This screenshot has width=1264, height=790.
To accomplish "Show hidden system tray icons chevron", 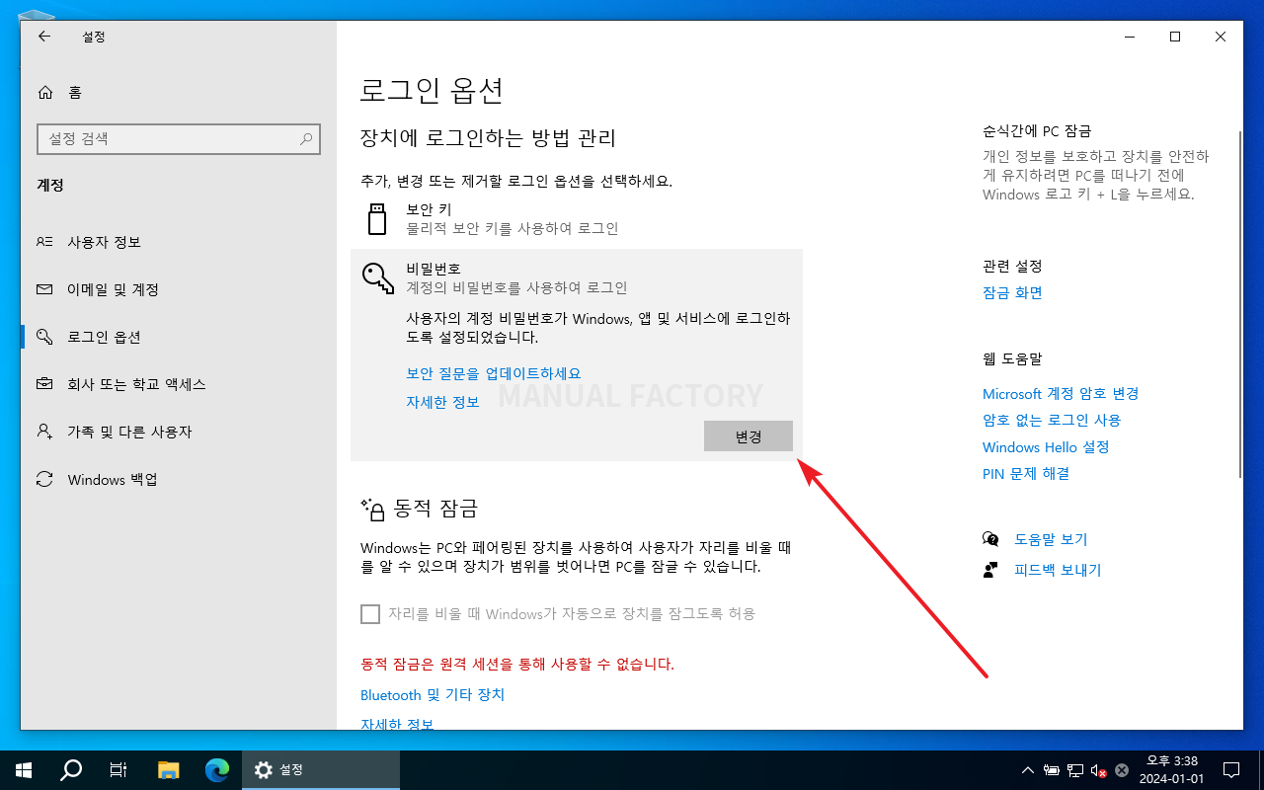I will [x=1028, y=770].
